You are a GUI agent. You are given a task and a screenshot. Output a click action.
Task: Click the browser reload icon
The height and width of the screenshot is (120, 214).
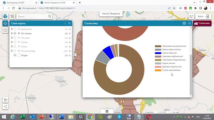[x=13, y=8]
